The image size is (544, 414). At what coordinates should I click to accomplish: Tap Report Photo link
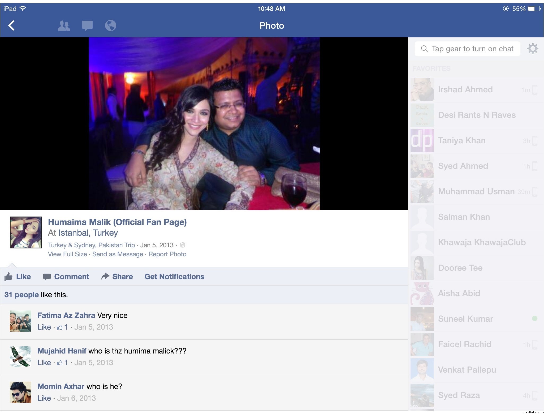coord(167,254)
